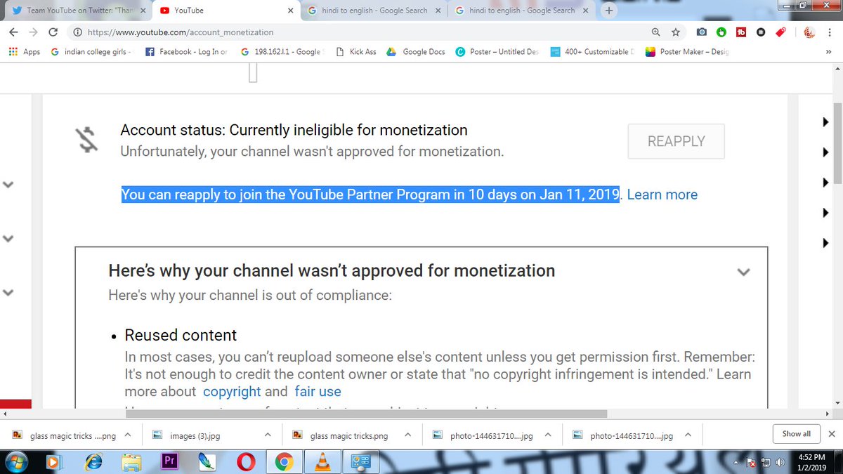Open the Apps bookmarks shortcut
Screen dimensions: 843x474
click(24, 51)
